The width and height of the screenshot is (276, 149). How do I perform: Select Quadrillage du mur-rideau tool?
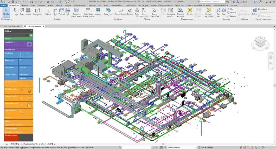point(88,12)
